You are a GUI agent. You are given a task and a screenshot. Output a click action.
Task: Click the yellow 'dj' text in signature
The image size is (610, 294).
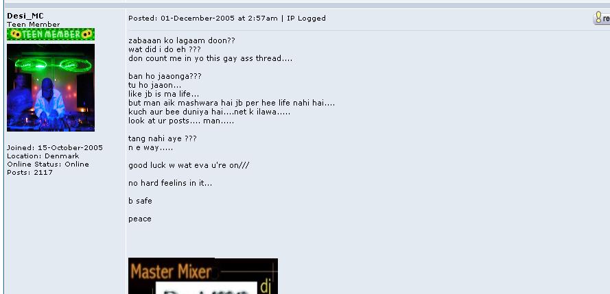coord(266,286)
